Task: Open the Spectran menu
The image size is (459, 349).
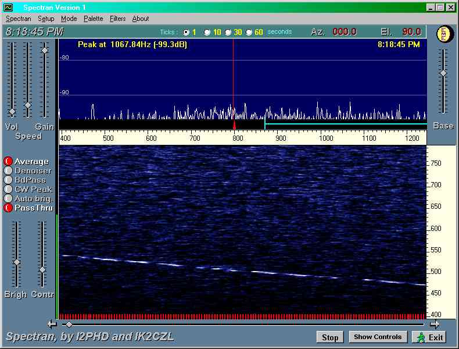Action: (x=19, y=19)
